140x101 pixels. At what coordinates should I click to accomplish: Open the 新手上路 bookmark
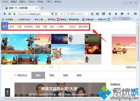[37, 20]
